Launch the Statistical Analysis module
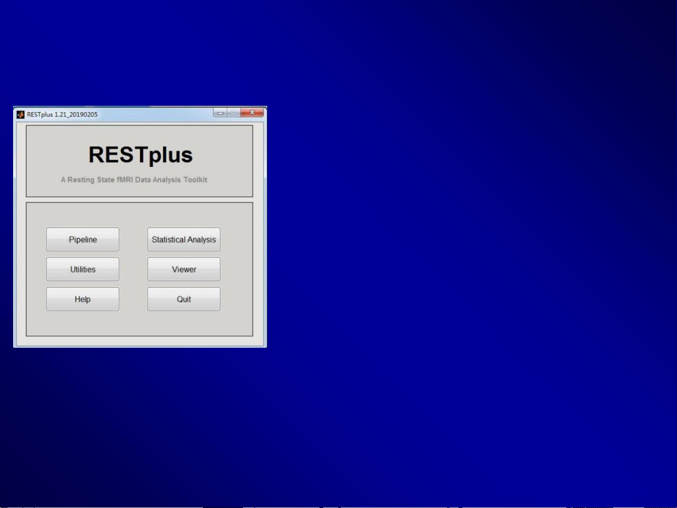This screenshot has height=508, width=677. coord(183,239)
